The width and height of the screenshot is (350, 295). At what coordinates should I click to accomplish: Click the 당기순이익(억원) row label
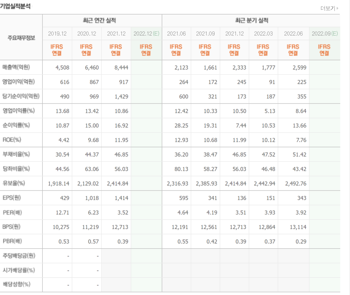click(x=21, y=96)
